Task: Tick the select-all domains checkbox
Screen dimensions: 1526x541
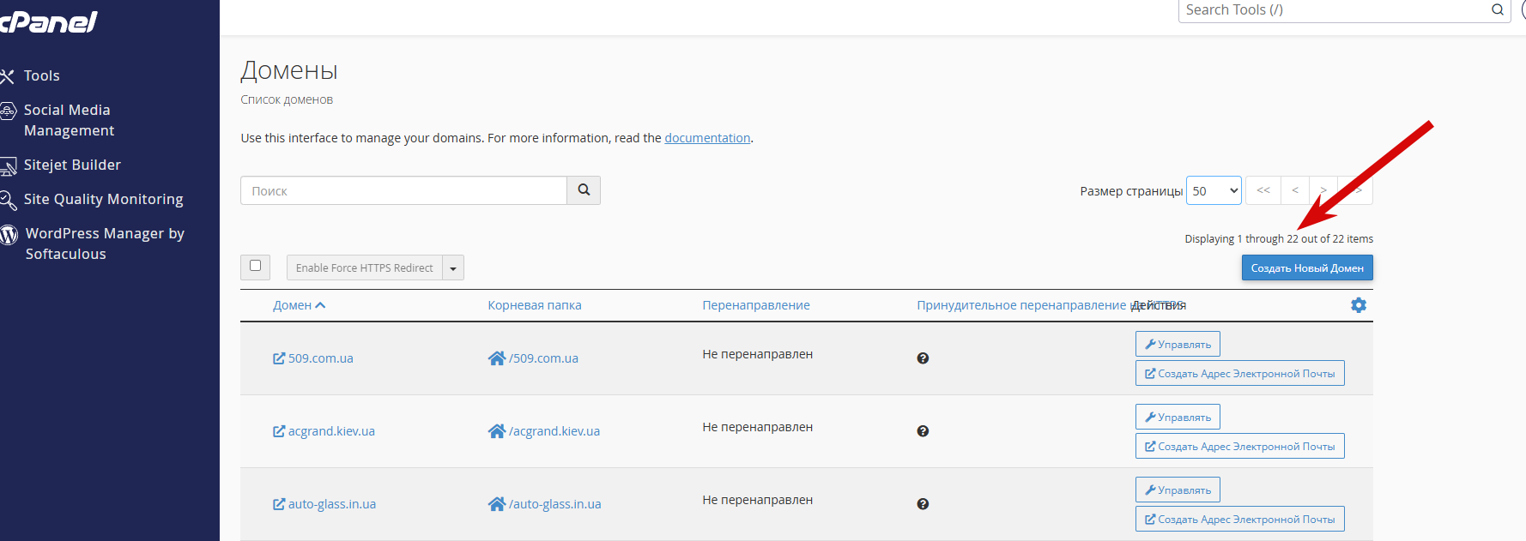Action: (x=255, y=266)
